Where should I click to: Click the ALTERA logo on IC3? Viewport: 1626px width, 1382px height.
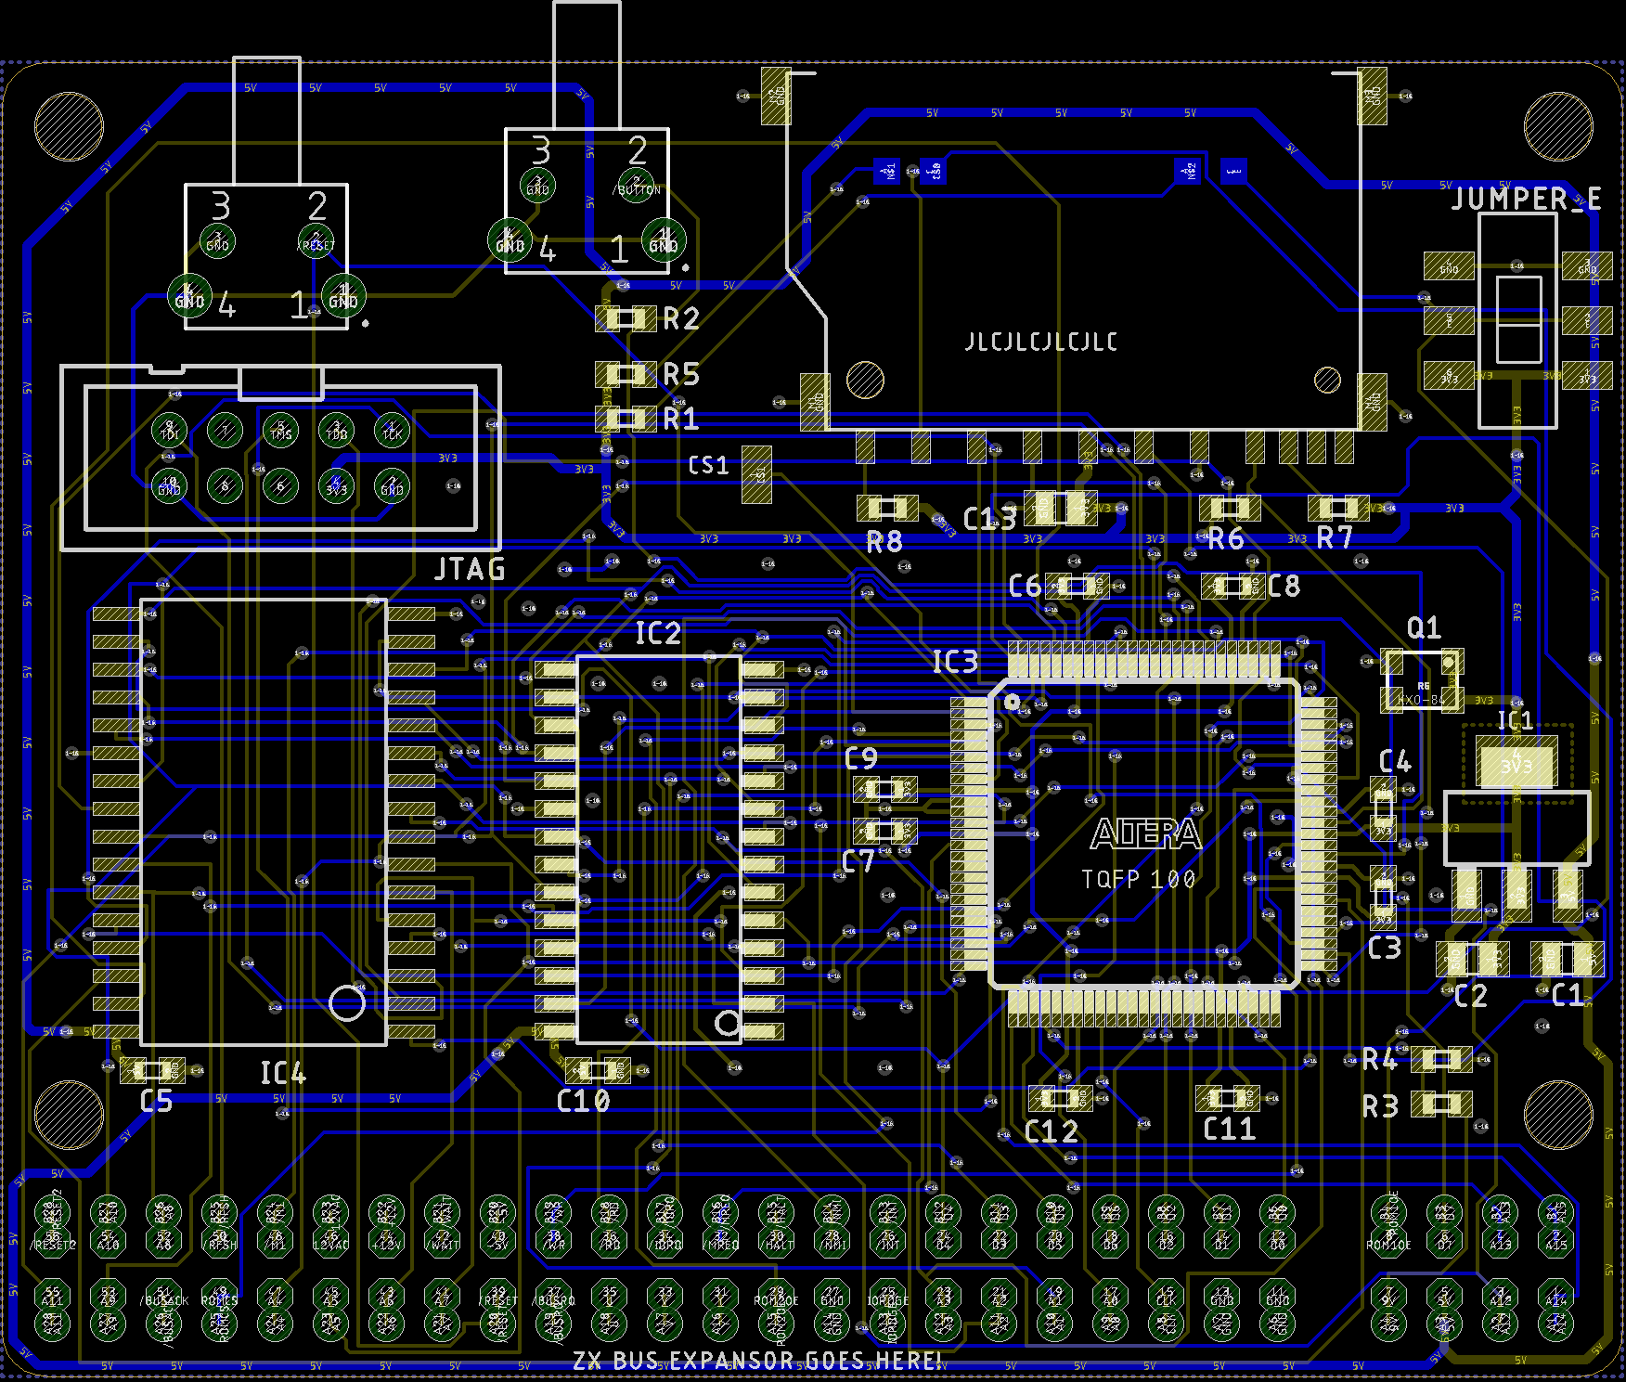pos(1145,834)
